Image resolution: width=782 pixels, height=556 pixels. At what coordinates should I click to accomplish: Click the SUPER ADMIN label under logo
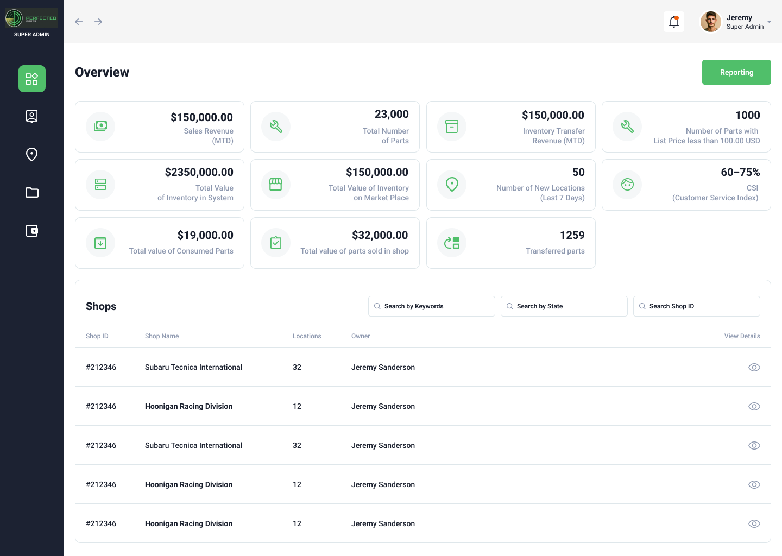coord(32,35)
